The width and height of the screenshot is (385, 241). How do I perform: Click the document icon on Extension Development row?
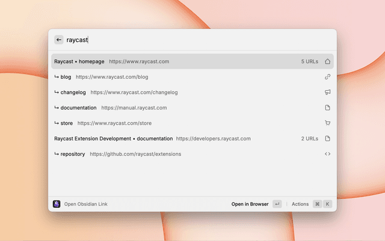click(328, 139)
